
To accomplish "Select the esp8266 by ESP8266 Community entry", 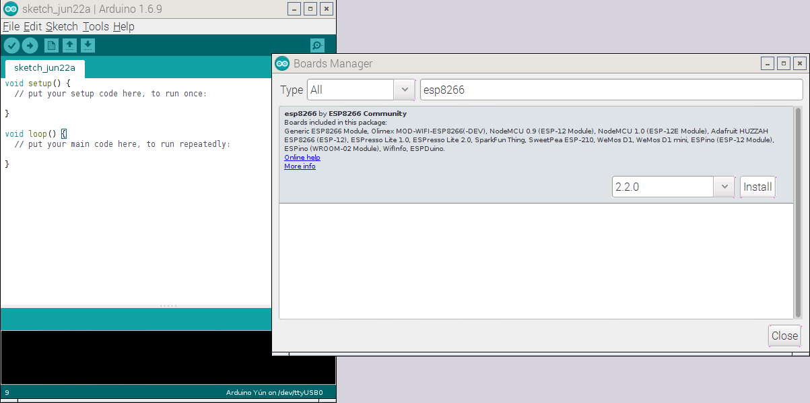I will (536, 155).
